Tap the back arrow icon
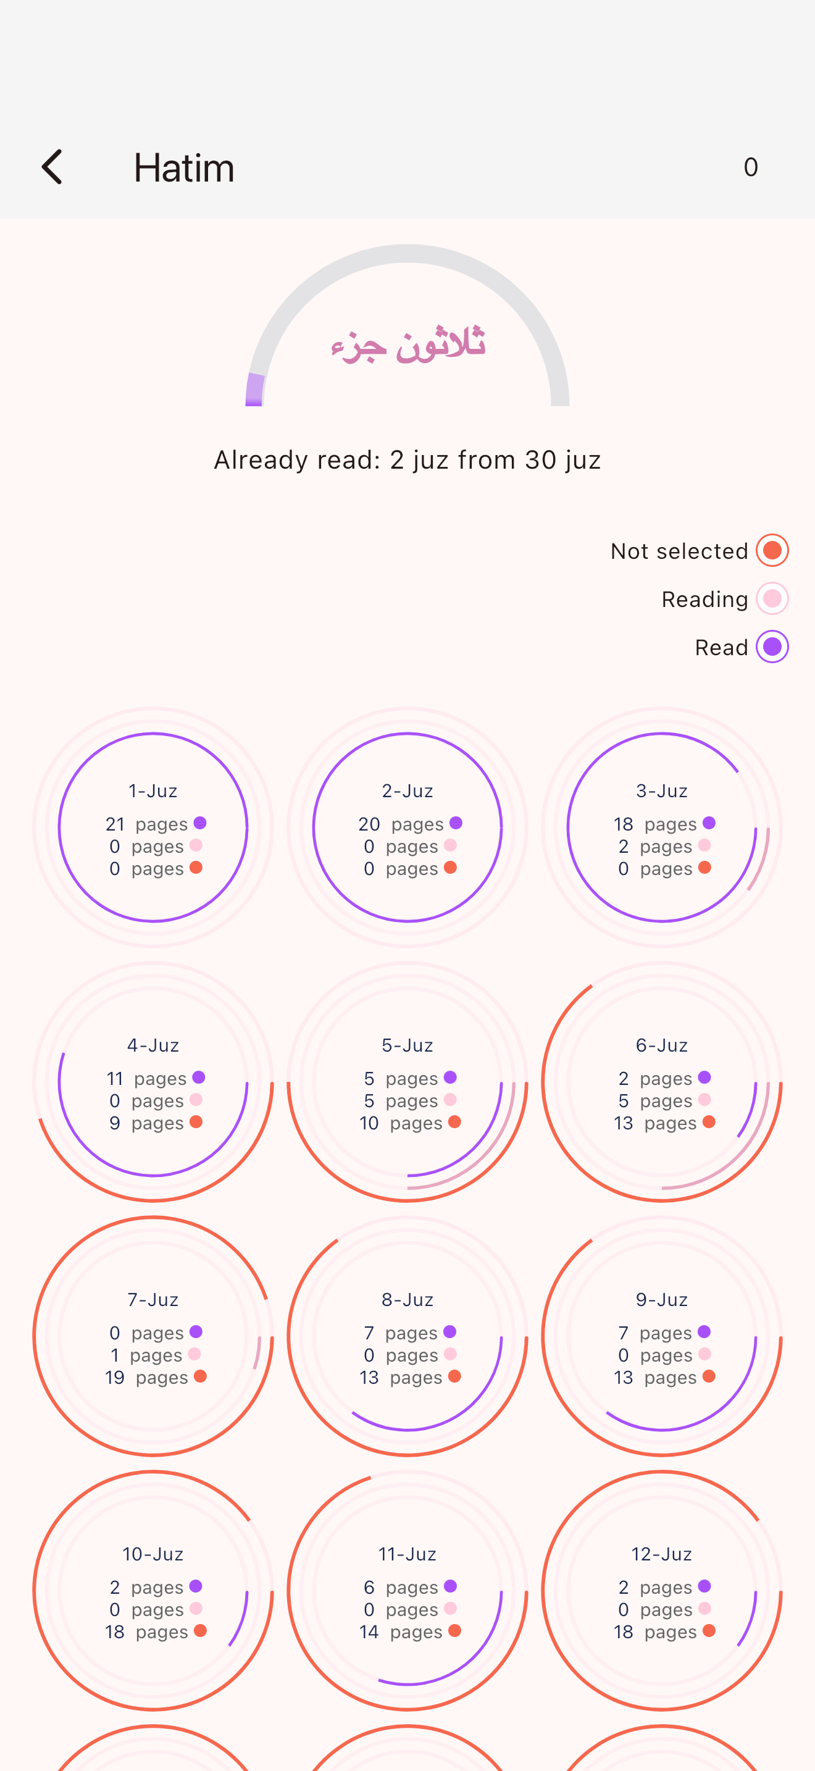815x1771 pixels. (52, 167)
